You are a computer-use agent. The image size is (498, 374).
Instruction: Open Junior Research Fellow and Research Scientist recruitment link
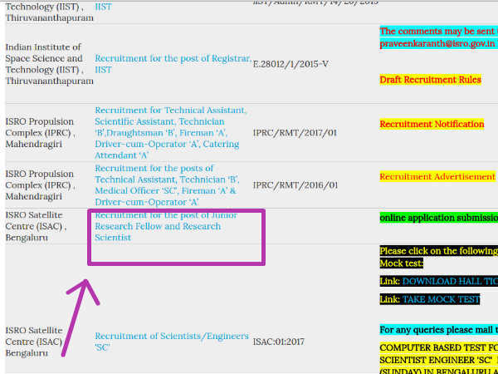[x=166, y=226]
